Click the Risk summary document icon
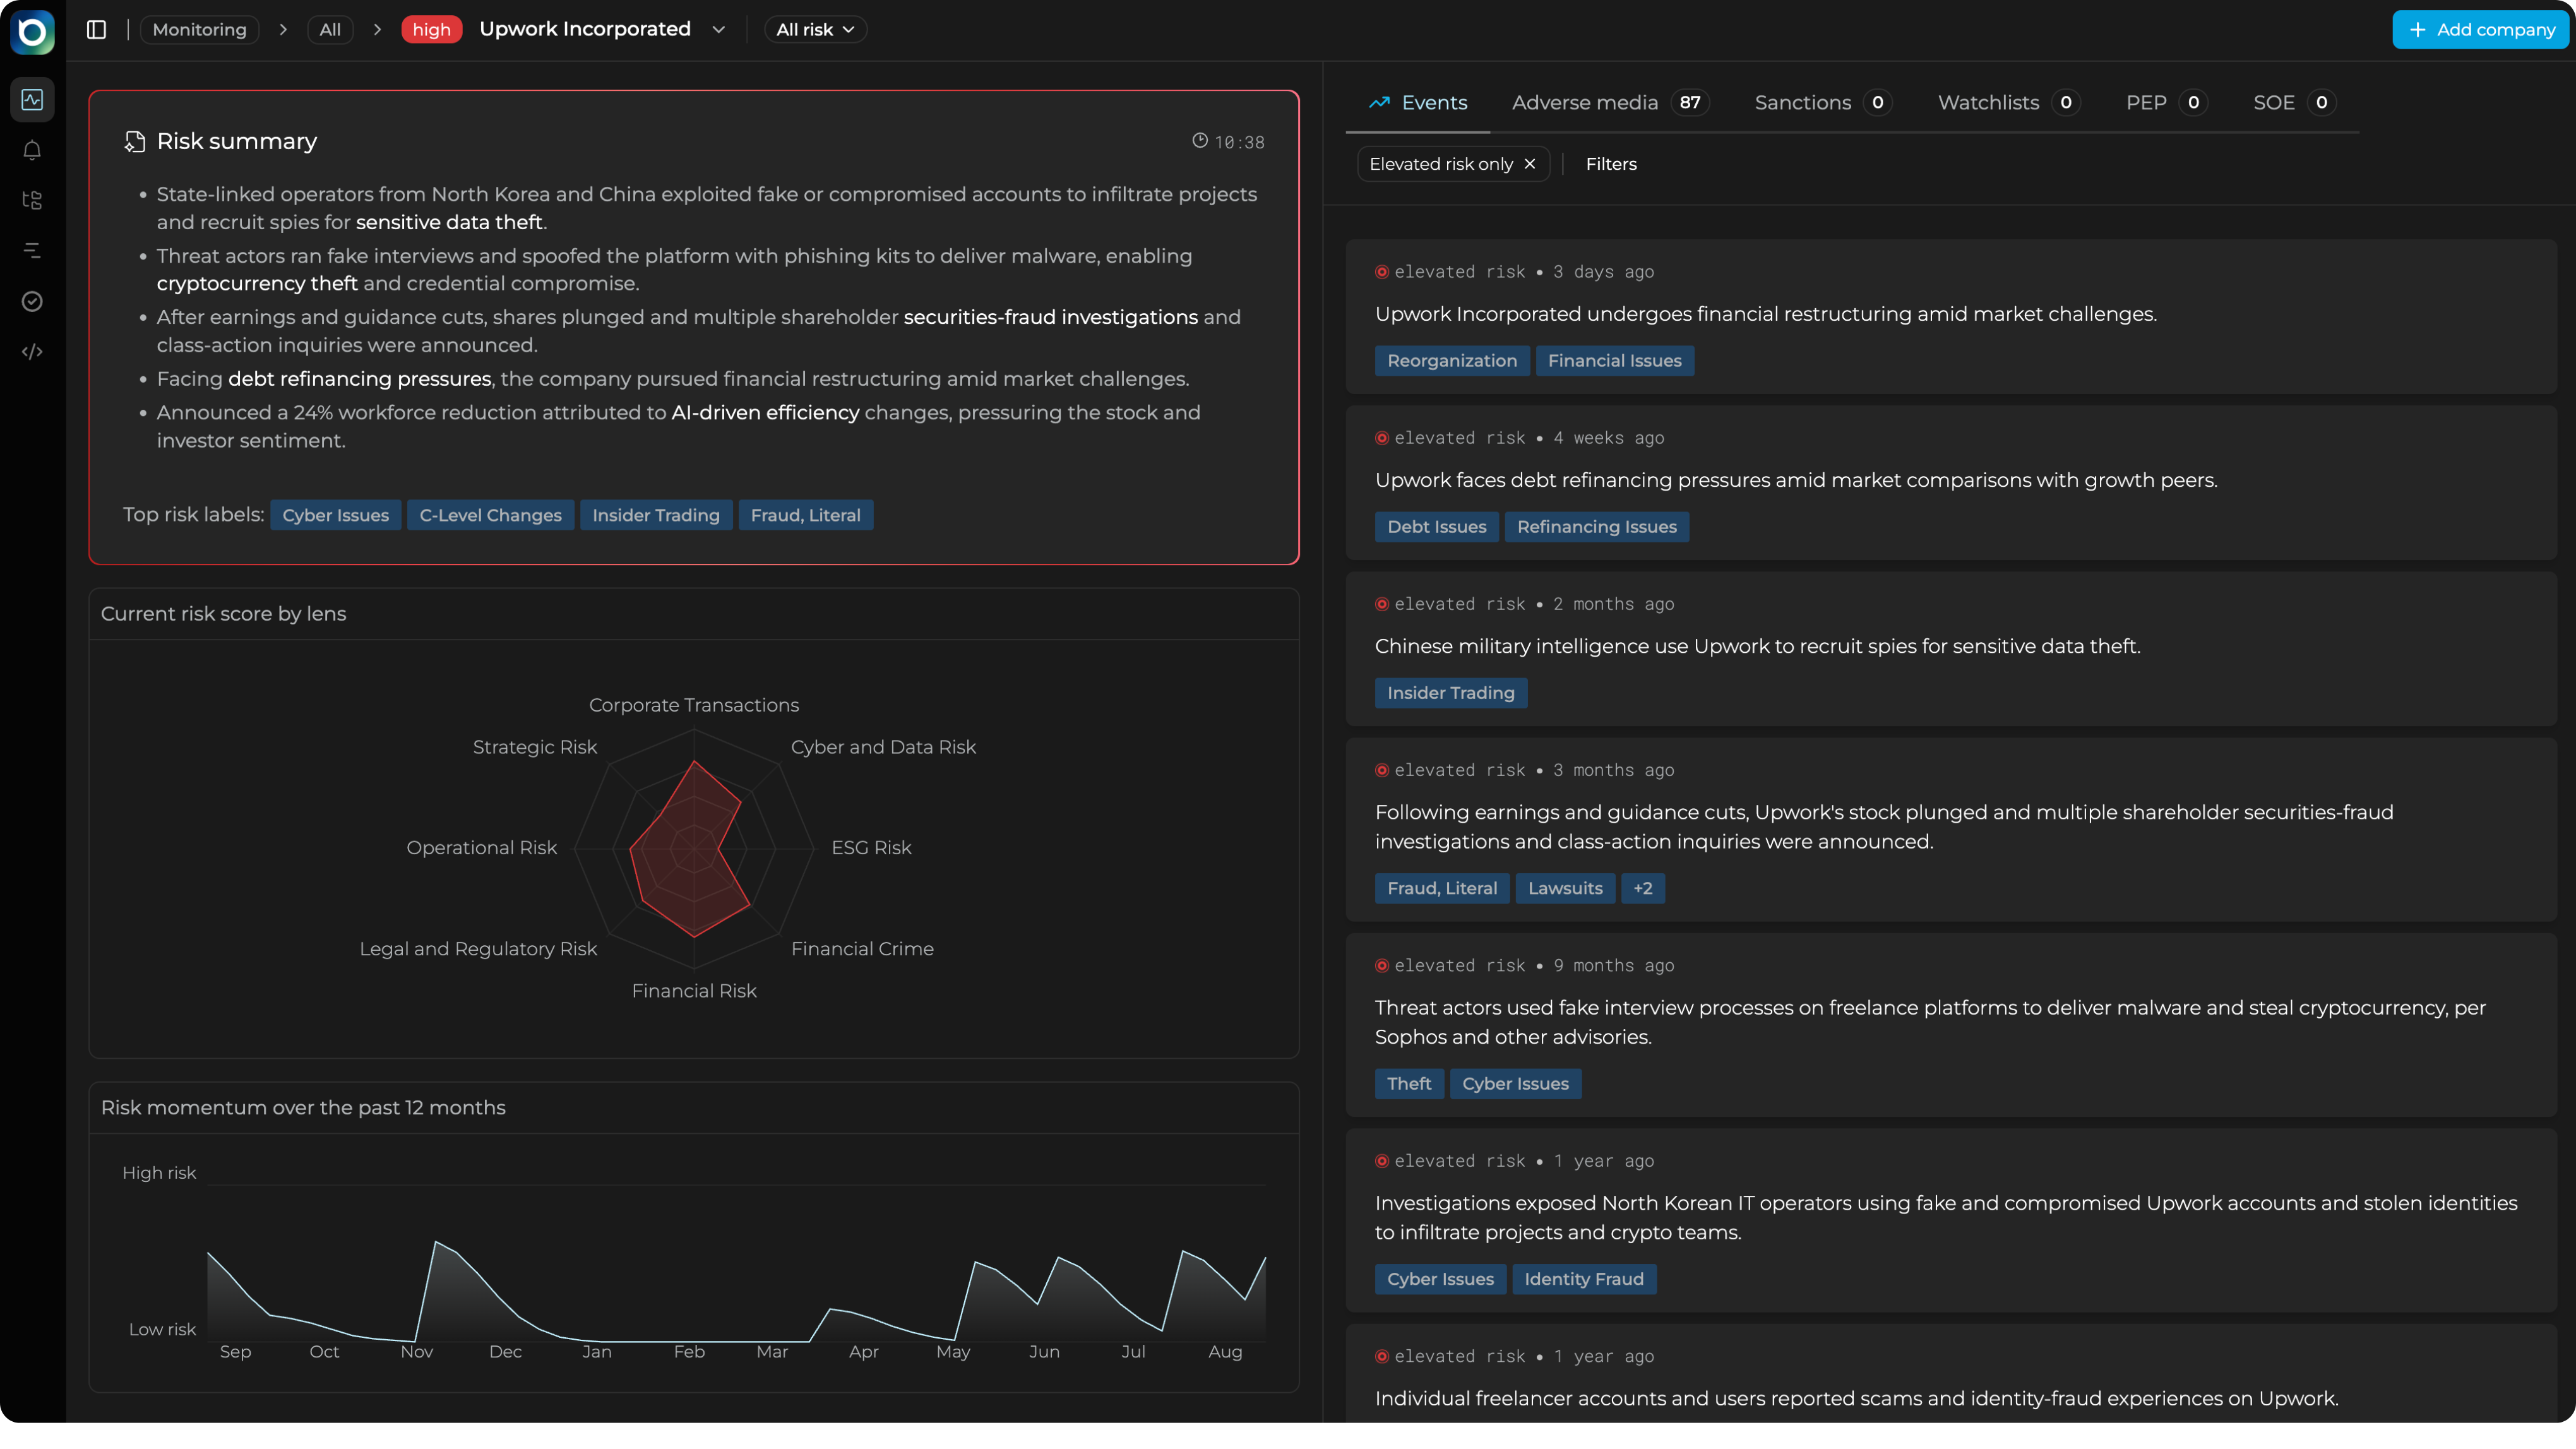This screenshot has width=2576, height=1449. click(x=134, y=142)
